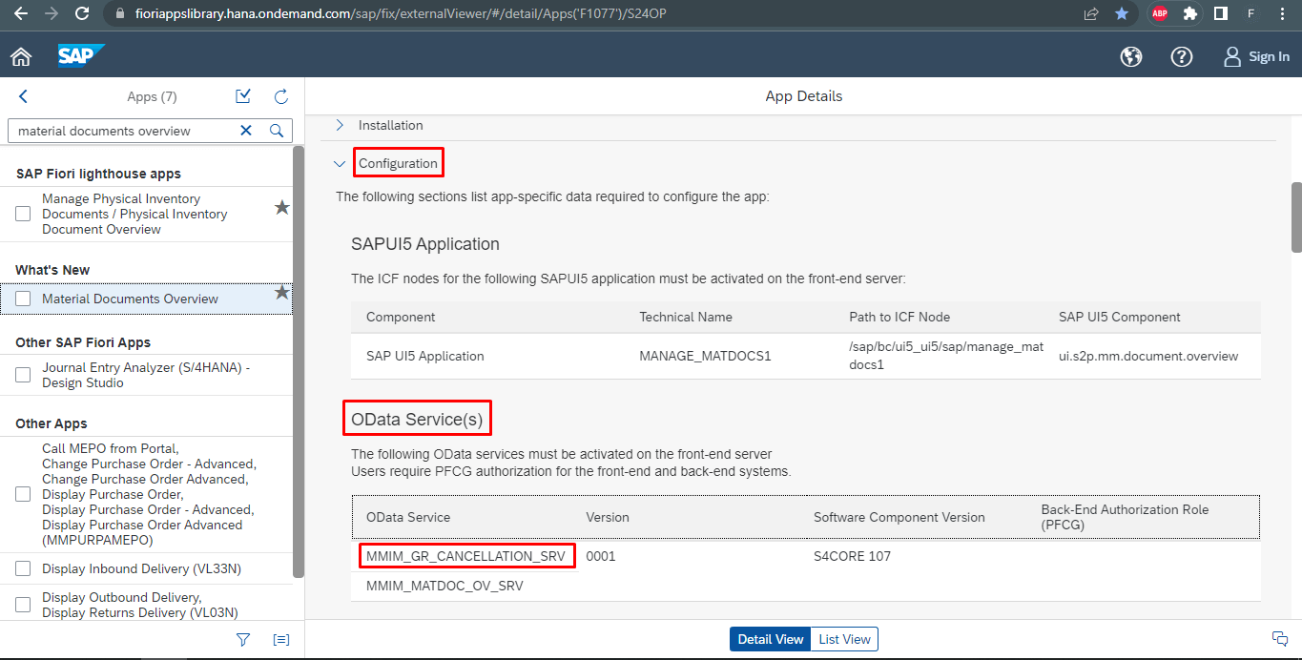Switch to List View
Image resolution: width=1302 pixels, height=660 pixels.
tap(843, 639)
